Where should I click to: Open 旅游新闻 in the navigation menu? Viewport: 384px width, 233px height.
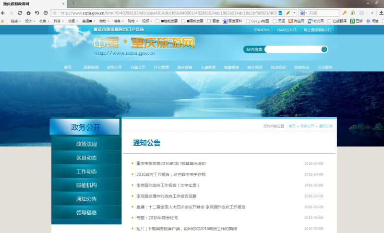(91, 67)
